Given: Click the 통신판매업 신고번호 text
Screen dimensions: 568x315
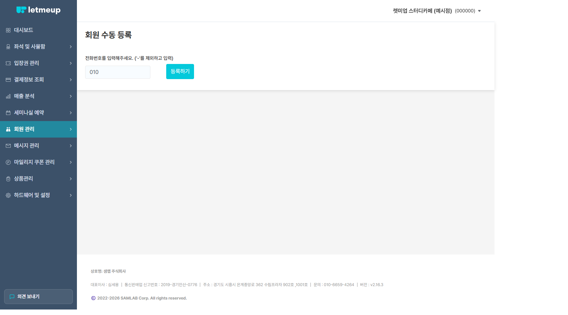Looking at the screenshot, I should point(161,285).
